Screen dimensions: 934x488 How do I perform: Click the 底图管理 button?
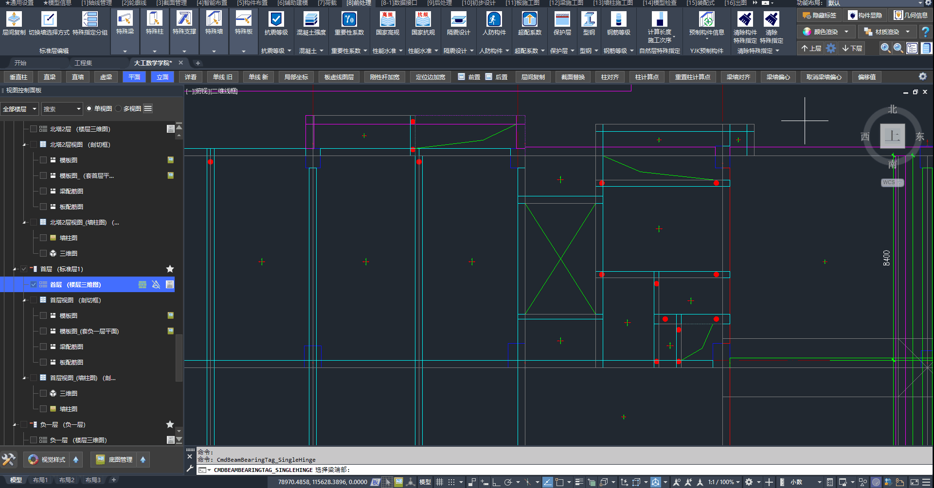pyautogui.click(x=115, y=459)
